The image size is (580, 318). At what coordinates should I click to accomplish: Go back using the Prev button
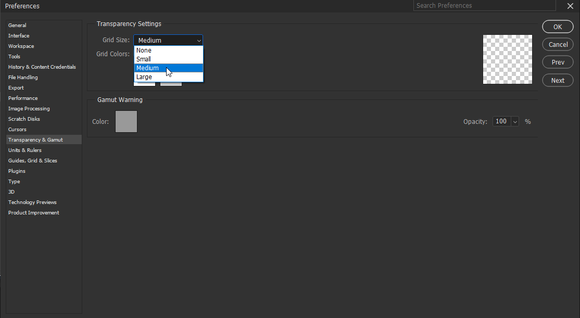click(x=558, y=62)
